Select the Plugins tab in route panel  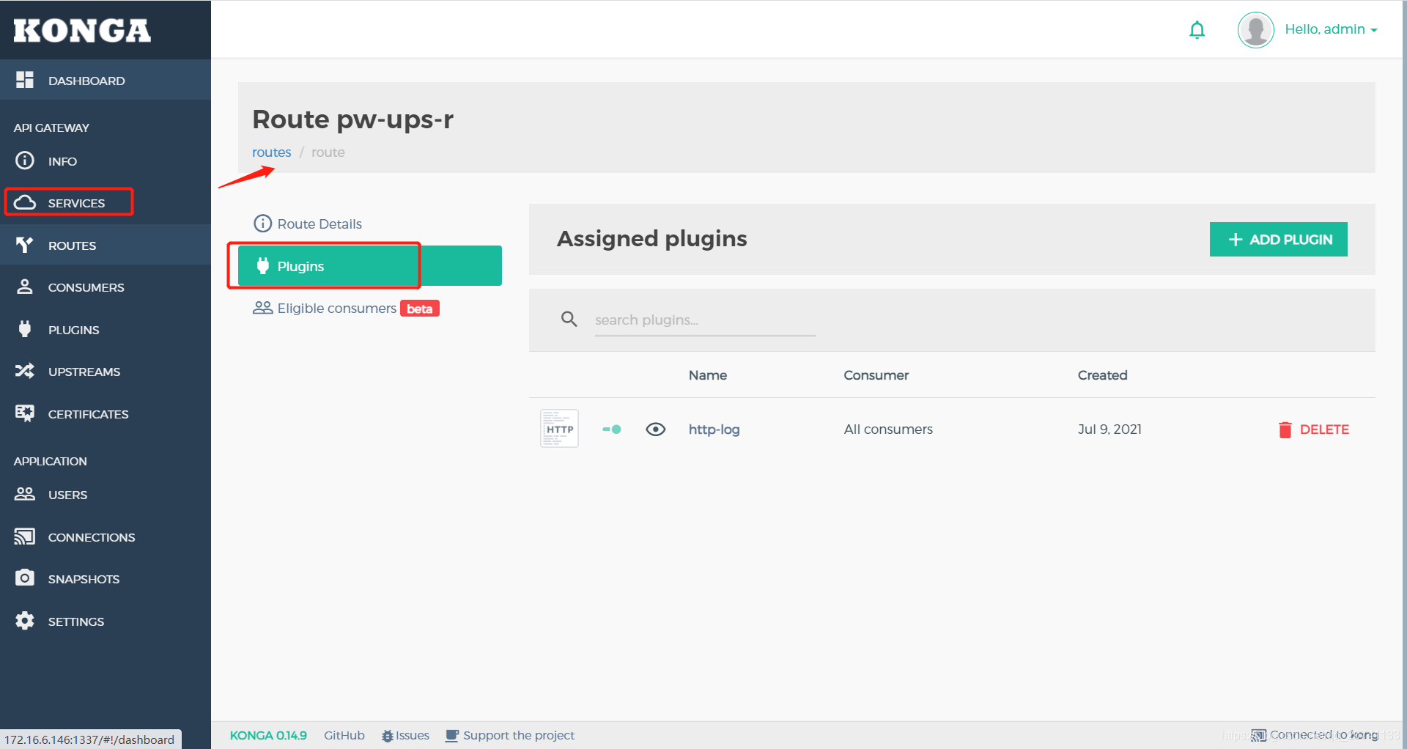(x=370, y=265)
